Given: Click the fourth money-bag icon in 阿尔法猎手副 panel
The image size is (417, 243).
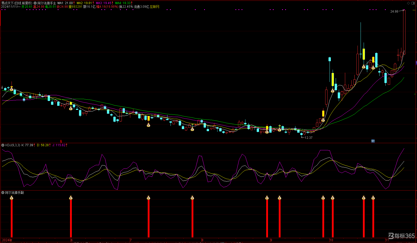Looking at the screenshot, I should 192,198.
